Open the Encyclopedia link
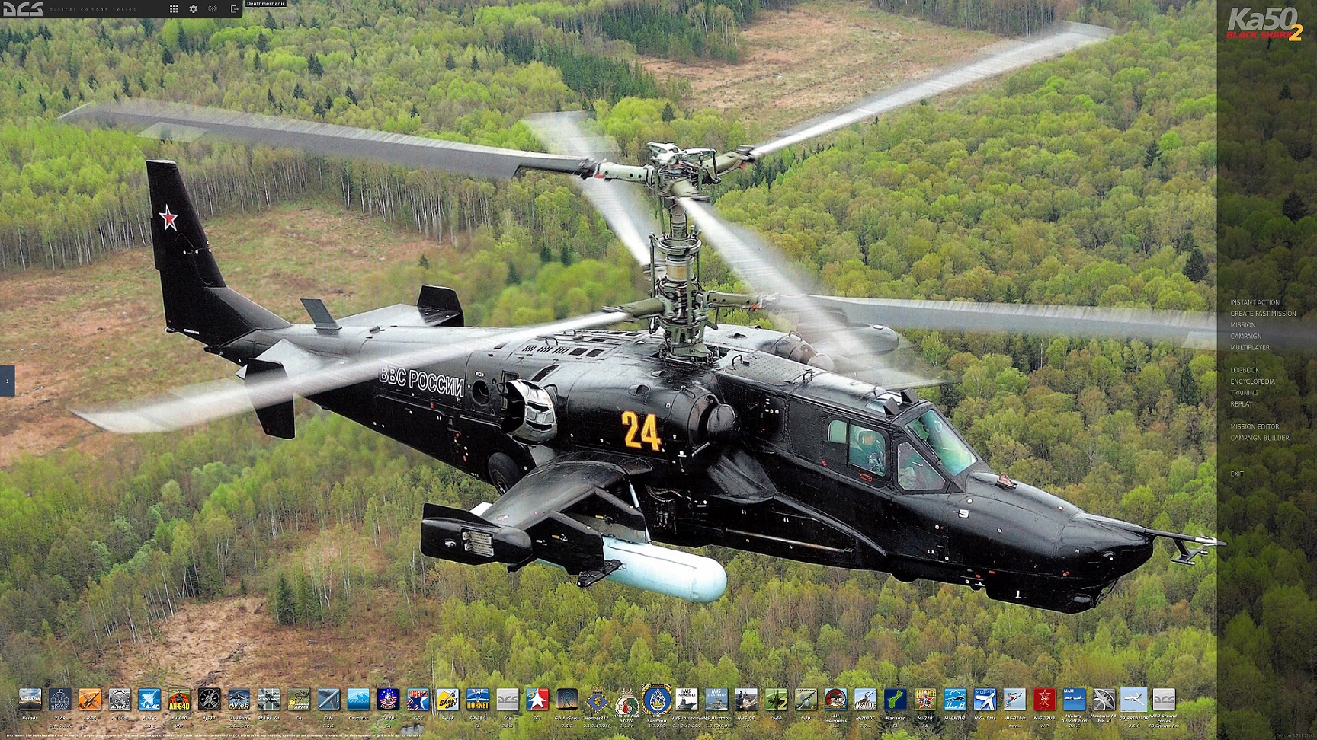 (x=1252, y=381)
